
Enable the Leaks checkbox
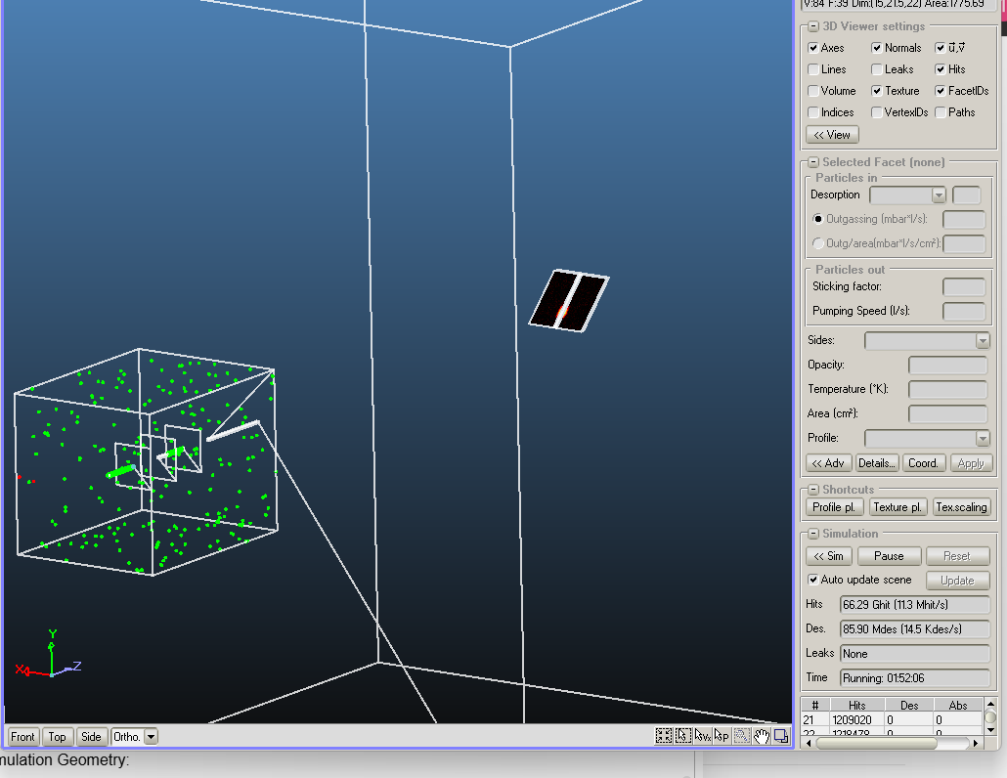point(877,69)
